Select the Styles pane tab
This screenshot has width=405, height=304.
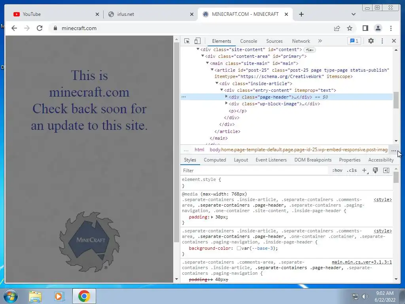click(x=190, y=160)
